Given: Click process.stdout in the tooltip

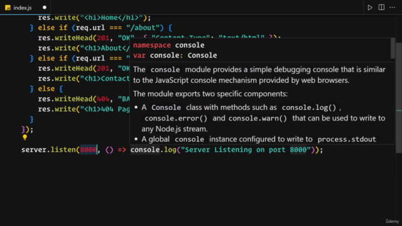Looking at the screenshot, I should point(347,139).
